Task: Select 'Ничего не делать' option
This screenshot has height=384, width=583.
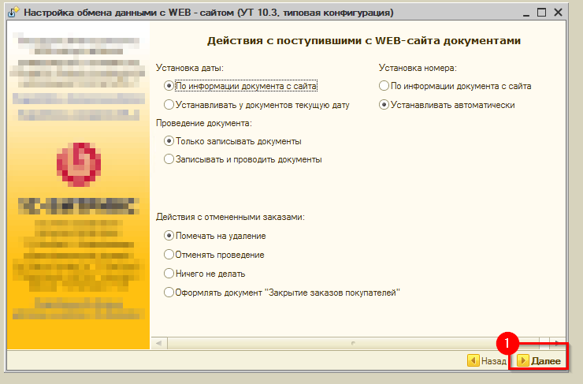Action: point(169,274)
